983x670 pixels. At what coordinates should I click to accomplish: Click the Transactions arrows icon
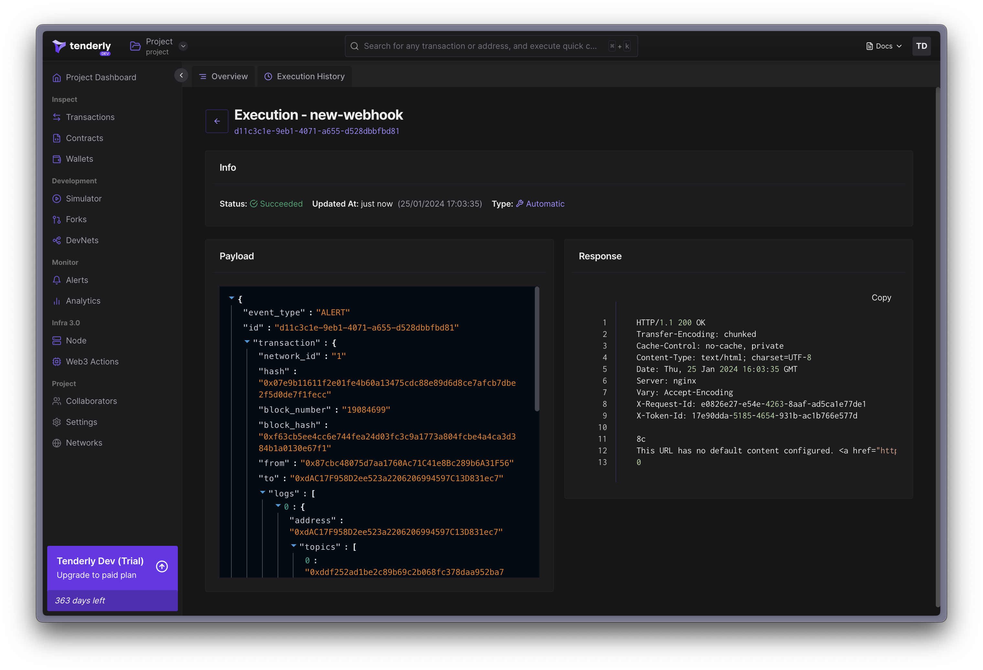(x=57, y=117)
